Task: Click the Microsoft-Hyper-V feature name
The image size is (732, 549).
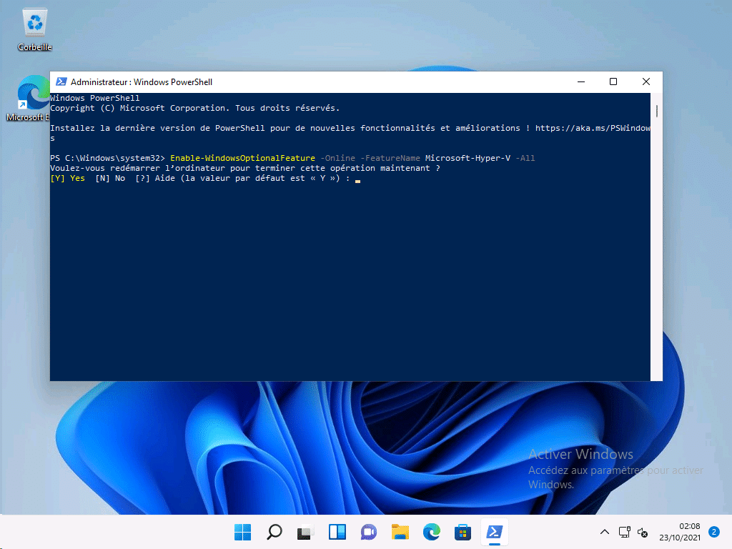Action: pyautogui.click(x=468, y=158)
